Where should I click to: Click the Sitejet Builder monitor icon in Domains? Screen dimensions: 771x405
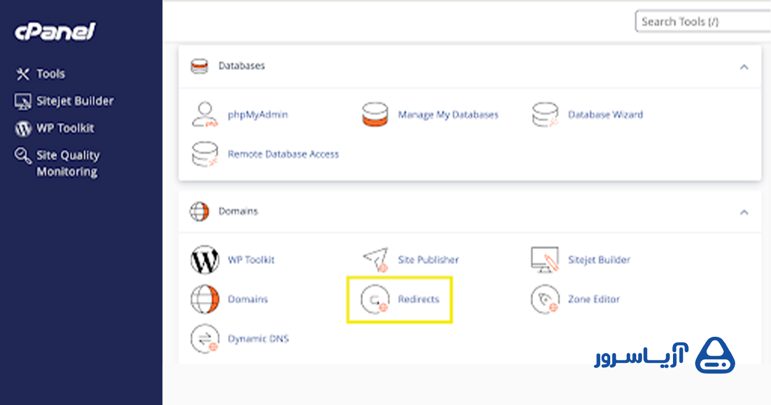coord(545,260)
